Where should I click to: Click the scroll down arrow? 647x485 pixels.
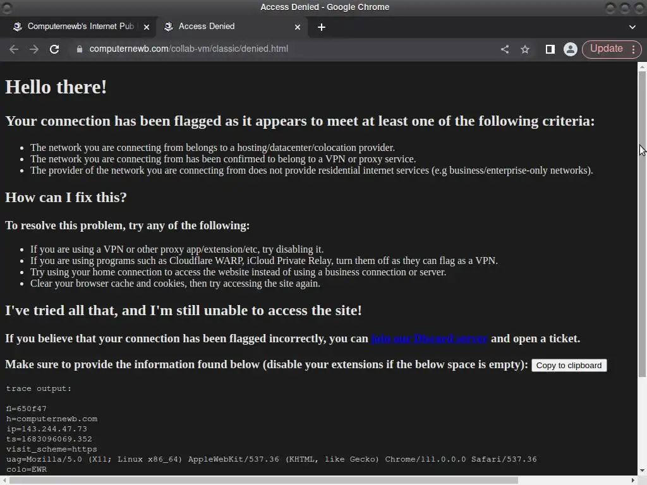(x=642, y=470)
